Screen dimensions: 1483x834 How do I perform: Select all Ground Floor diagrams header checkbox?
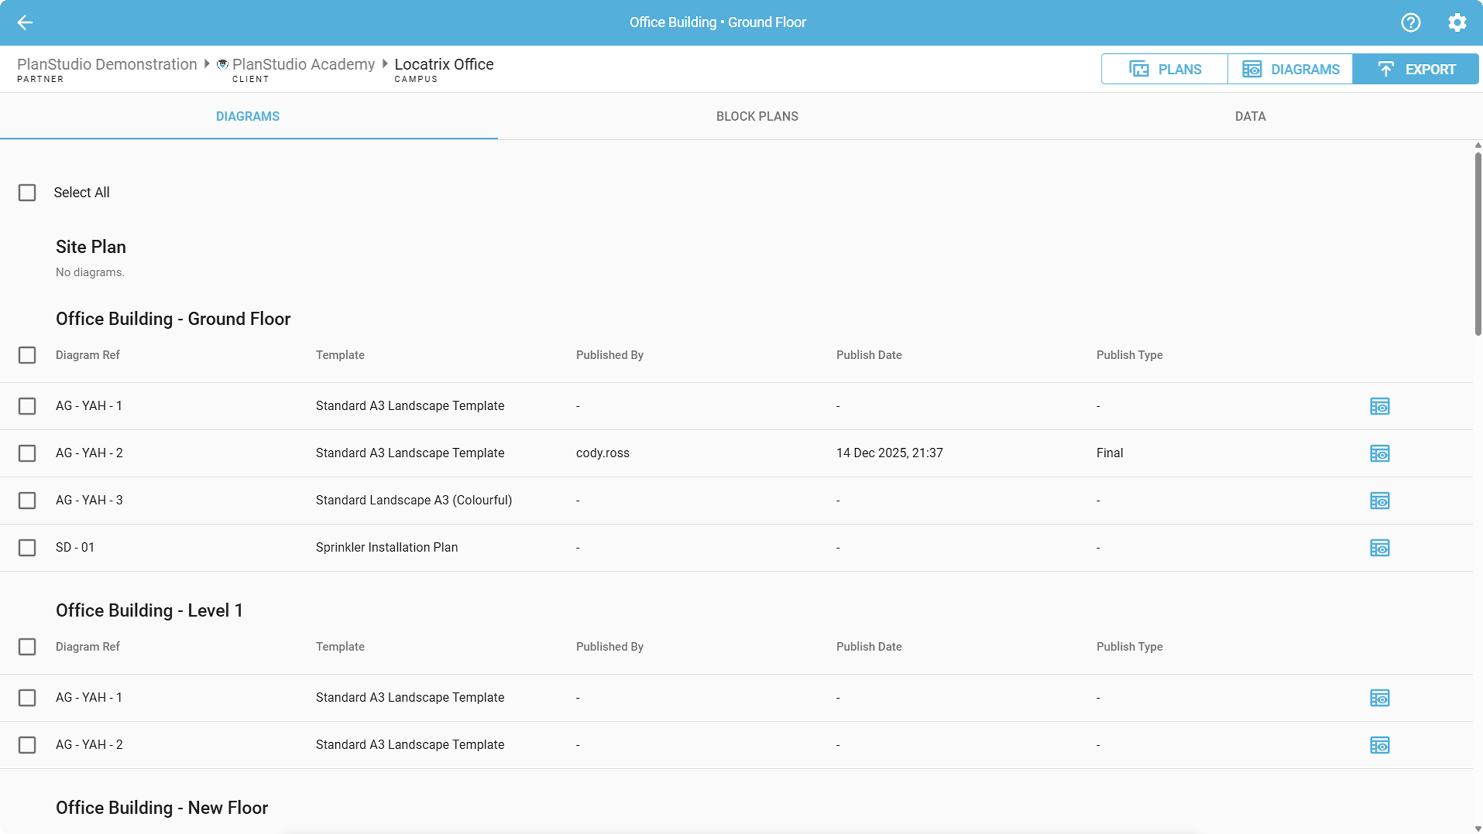(x=27, y=355)
